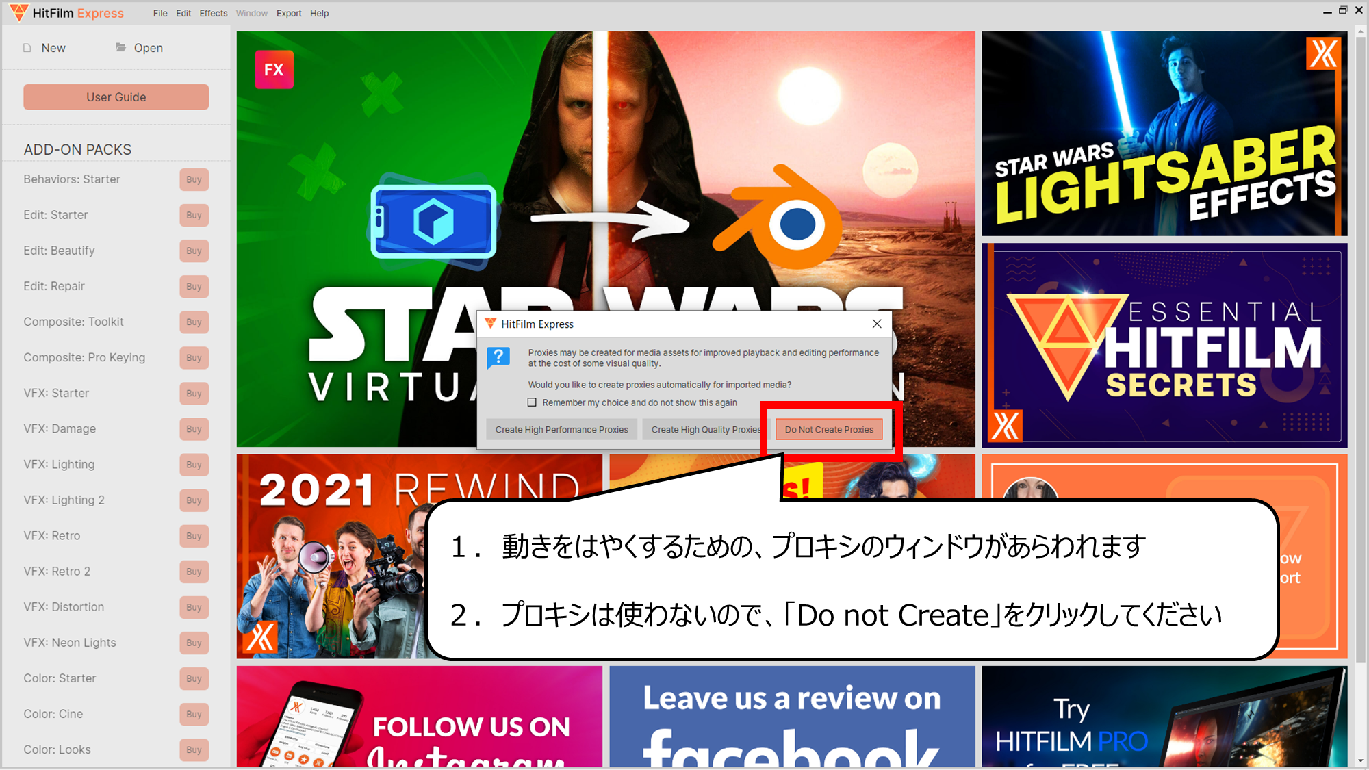Select VFX: Neon Lights label

70,643
